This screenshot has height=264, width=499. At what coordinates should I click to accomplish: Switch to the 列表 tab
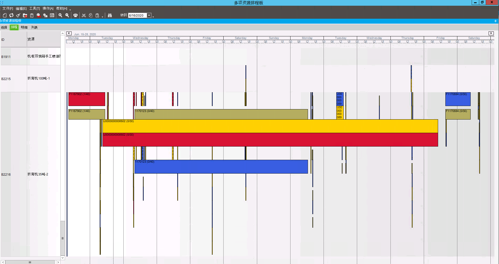pyautogui.click(x=34, y=27)
